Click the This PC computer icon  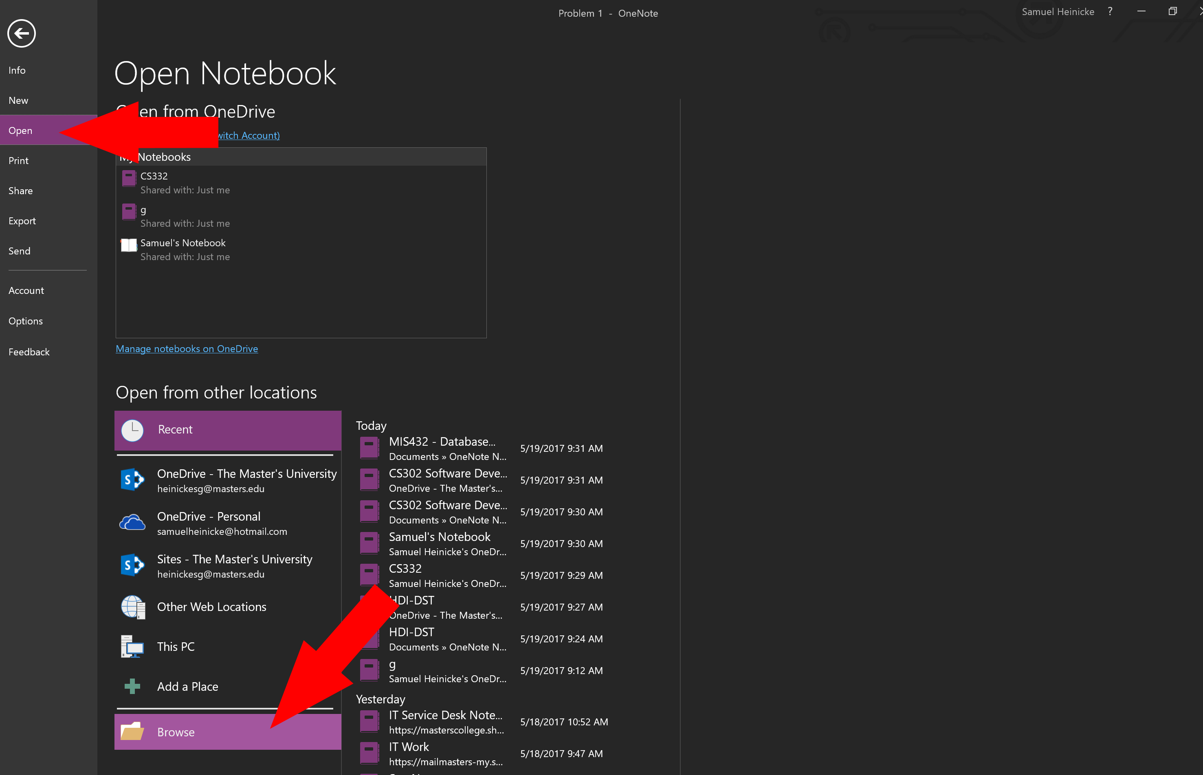132,647
